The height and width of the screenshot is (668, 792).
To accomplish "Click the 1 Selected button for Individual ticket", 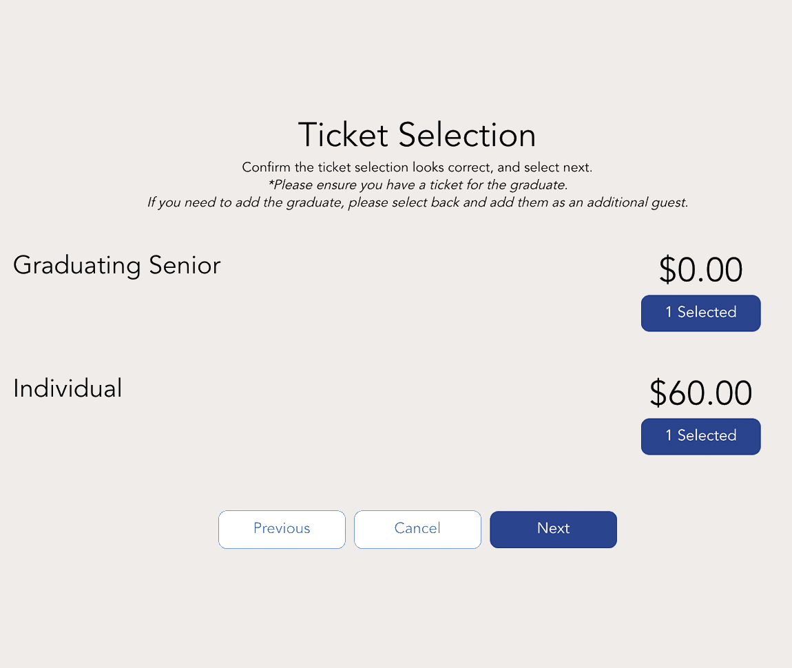I will [700, 436].
